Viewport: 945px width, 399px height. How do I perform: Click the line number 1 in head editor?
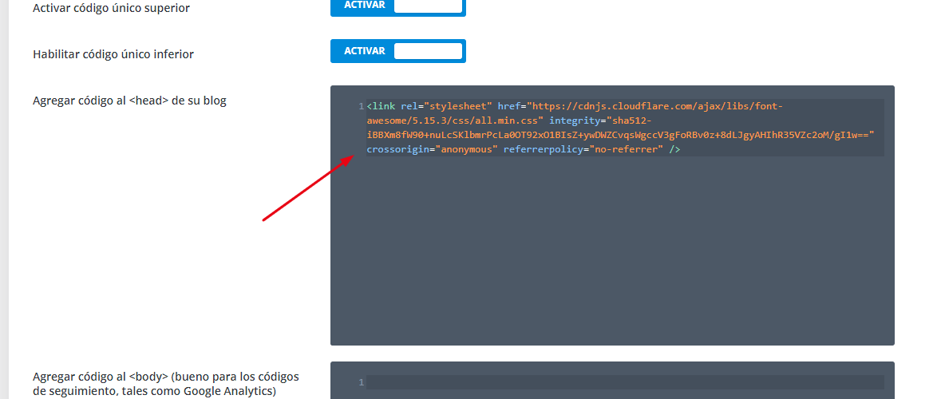click(x=361, y=106)
